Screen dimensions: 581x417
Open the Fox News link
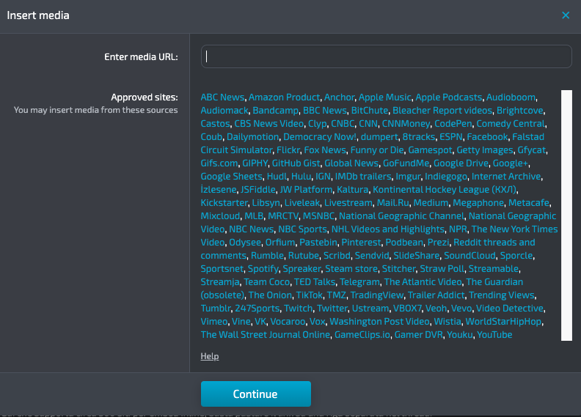click(325, 150)
